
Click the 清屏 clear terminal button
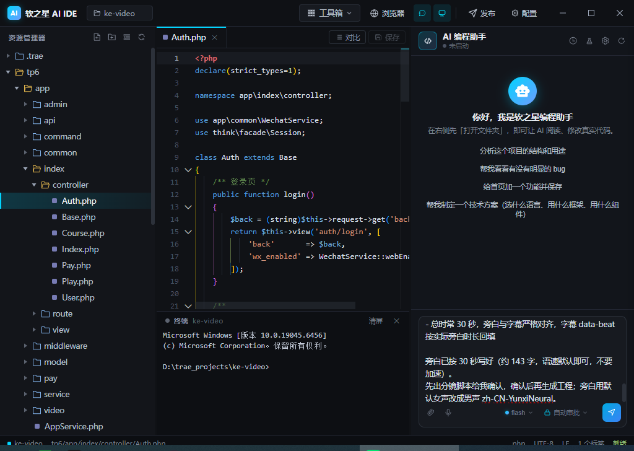click(376, 321)
